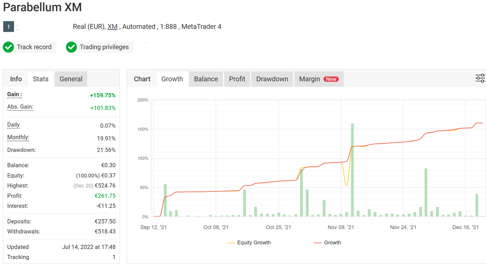This screenshot has height=264, width=486.
Task: Click the Trading privileges green checkmark icon
Action: (71, 47)
